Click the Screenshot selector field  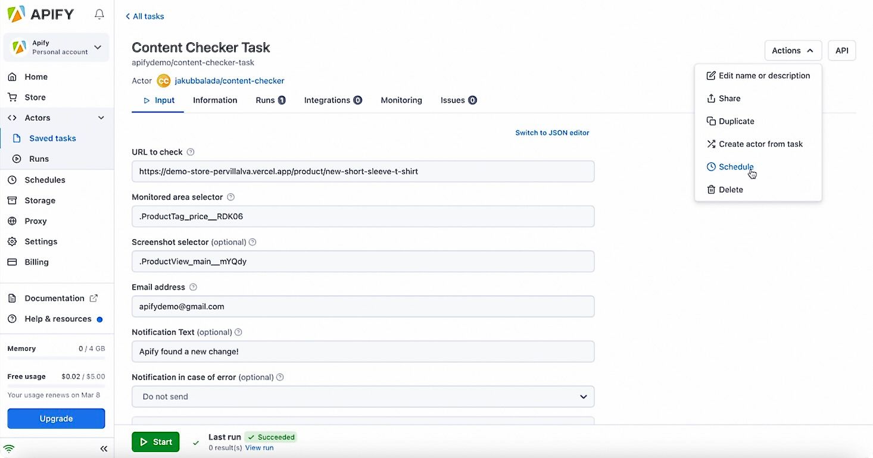coord(363,261)
